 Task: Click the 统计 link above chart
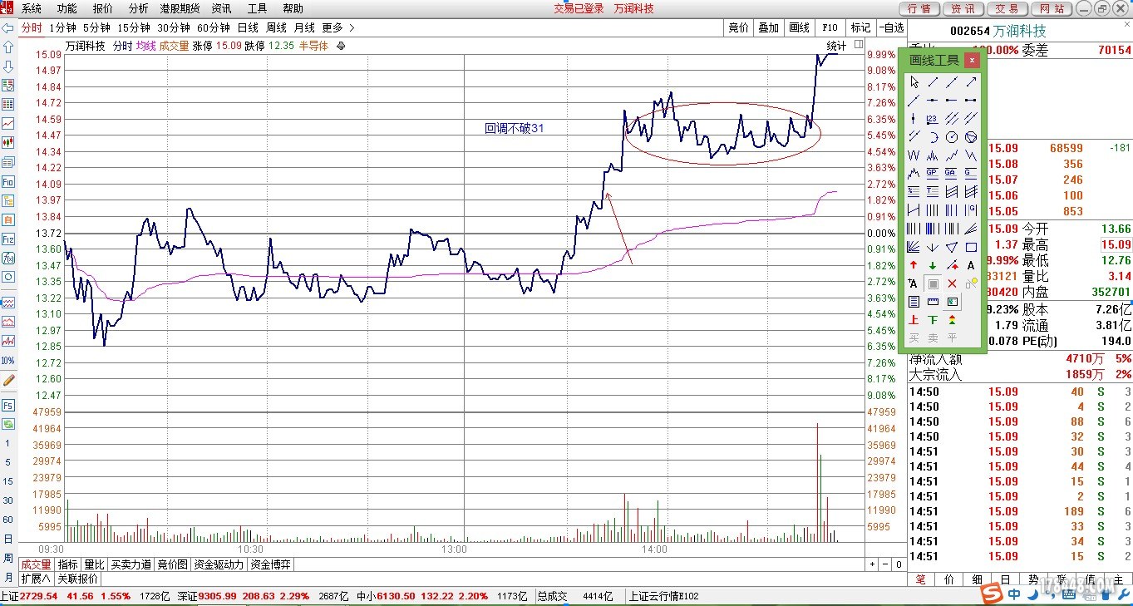836,46
